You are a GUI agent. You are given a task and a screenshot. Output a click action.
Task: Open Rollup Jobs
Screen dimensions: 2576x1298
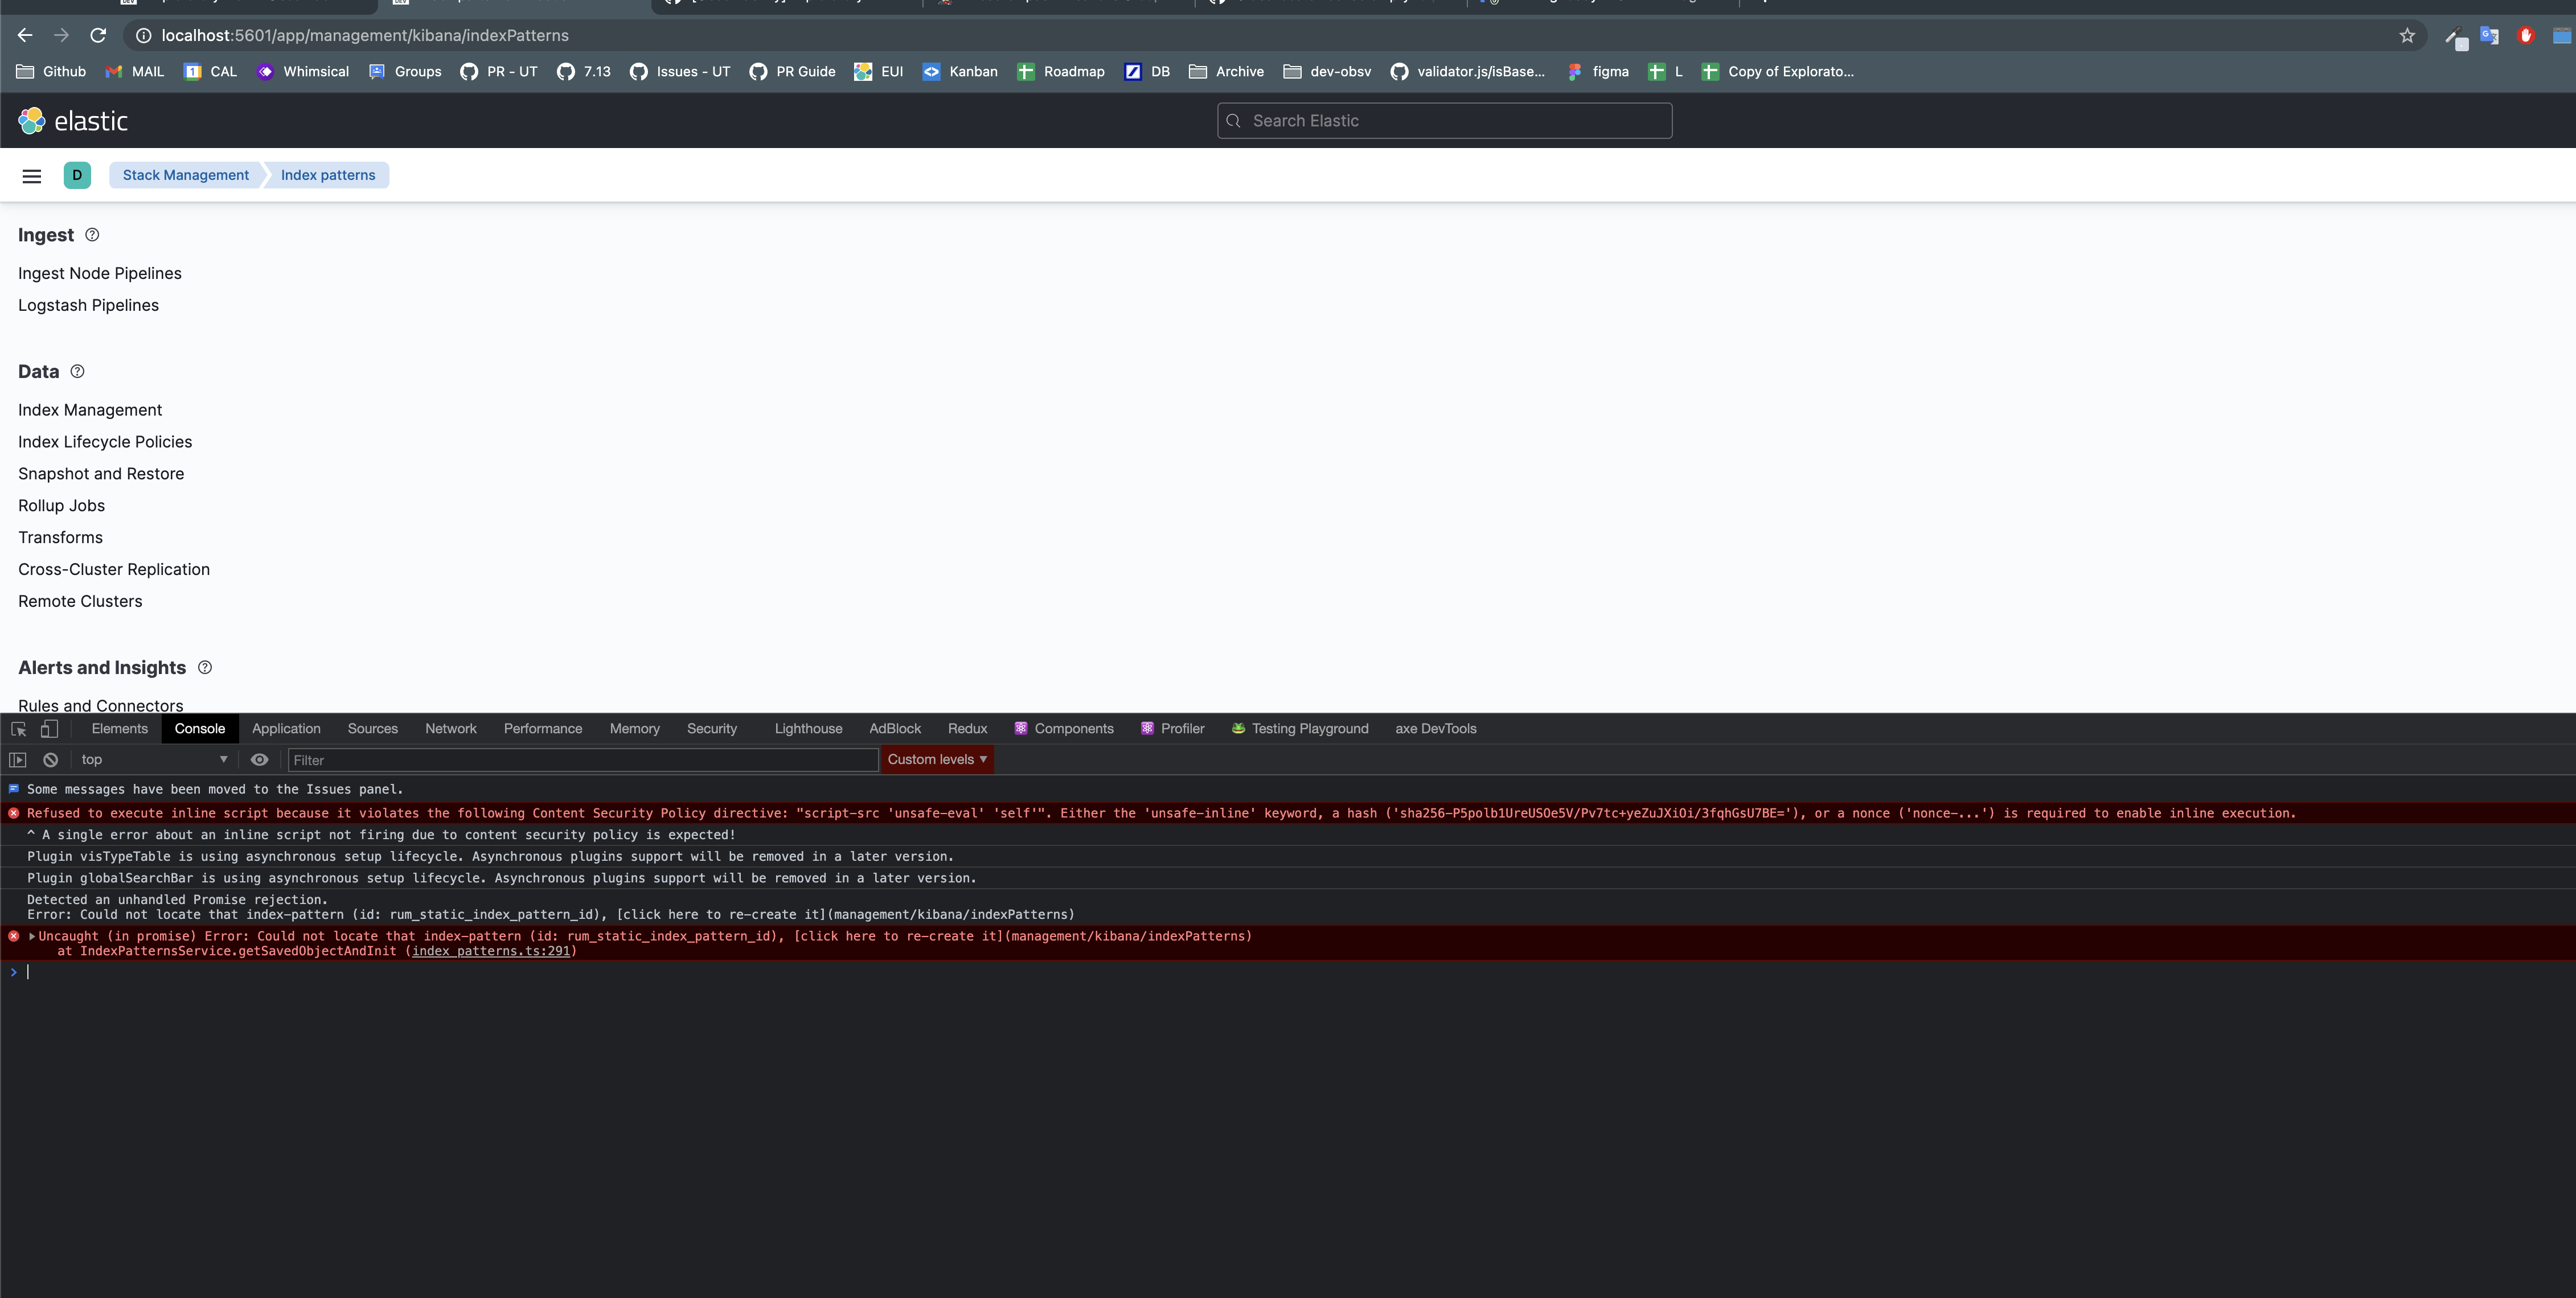click(x=62, y=506)
